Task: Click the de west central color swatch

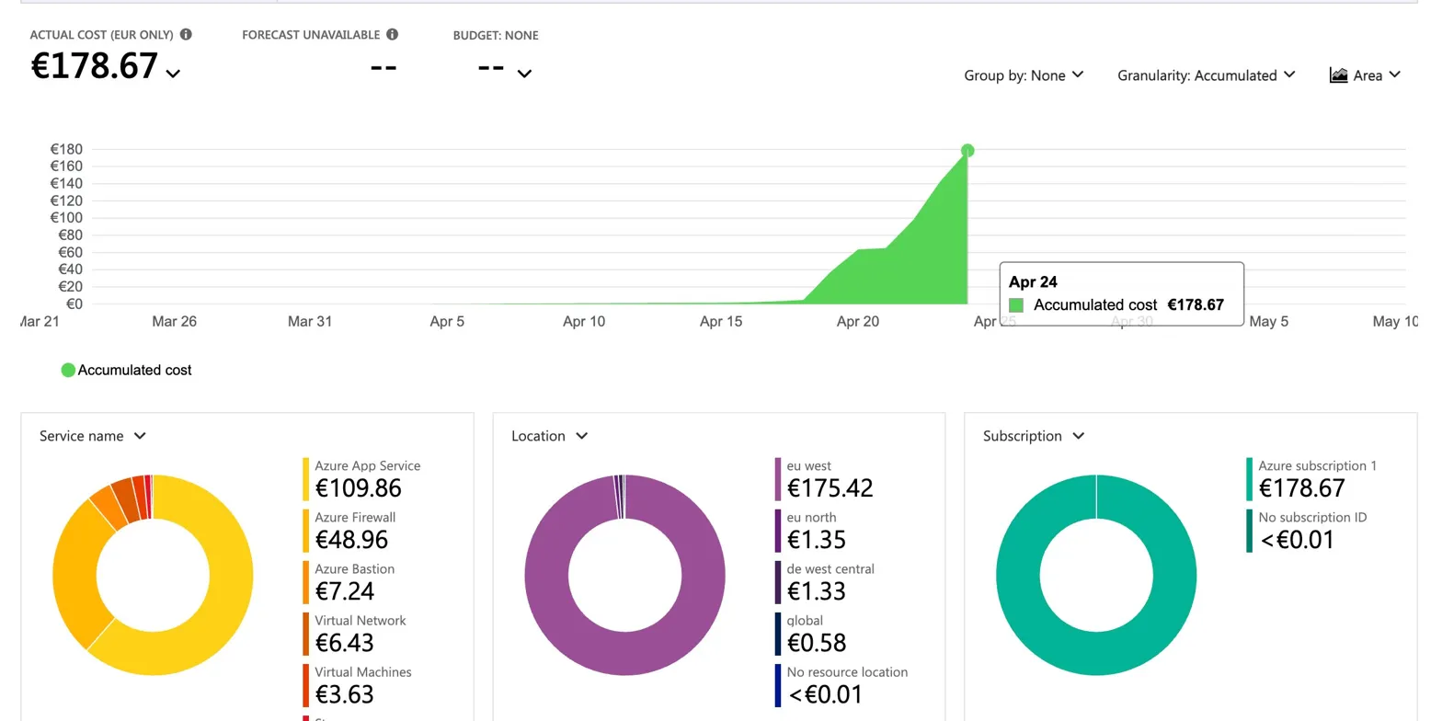Action: 778,582
